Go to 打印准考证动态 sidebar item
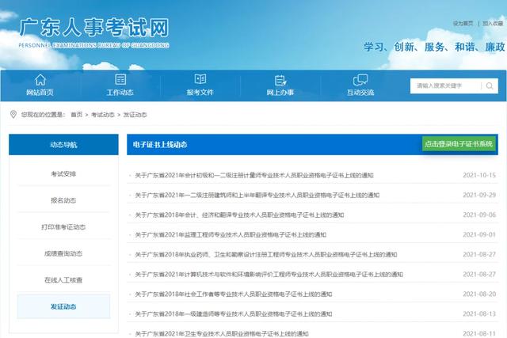Viewport: 507px width, 338px height. click(x=63, y=227)
